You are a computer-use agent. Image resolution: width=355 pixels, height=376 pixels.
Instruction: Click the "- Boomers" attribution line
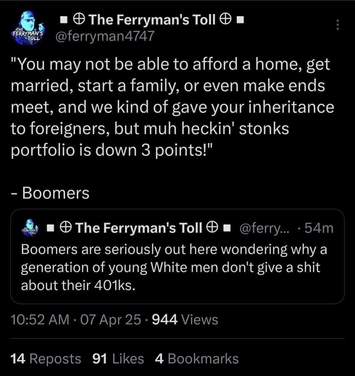click(50, 193)
